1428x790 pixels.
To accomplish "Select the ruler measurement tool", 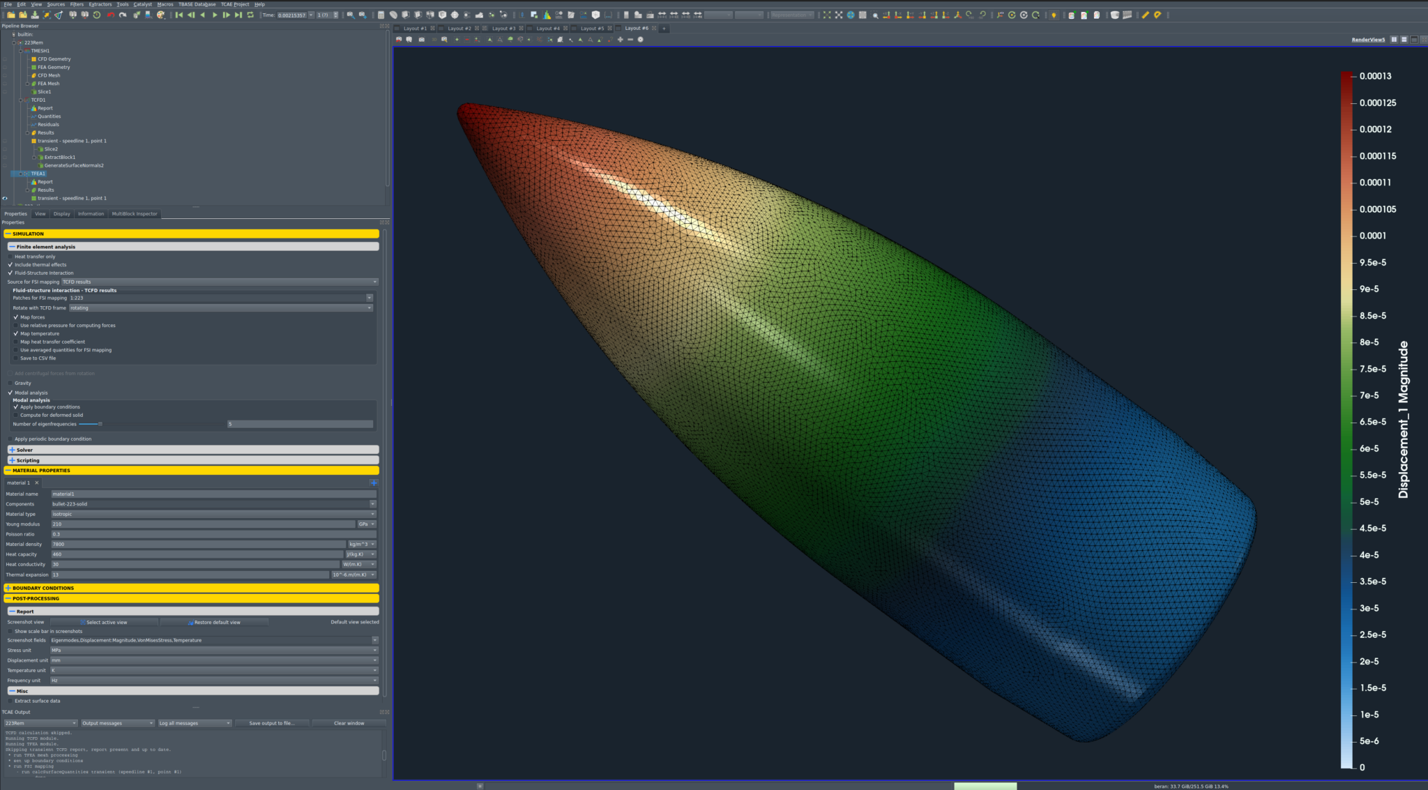I will pyautogui.click(x=1145, y=15).
